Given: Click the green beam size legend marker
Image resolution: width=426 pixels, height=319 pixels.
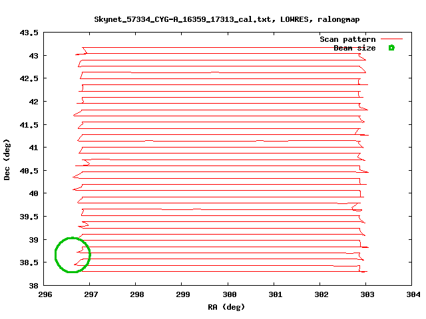Looking at the screenshot, I should (391, 48).
